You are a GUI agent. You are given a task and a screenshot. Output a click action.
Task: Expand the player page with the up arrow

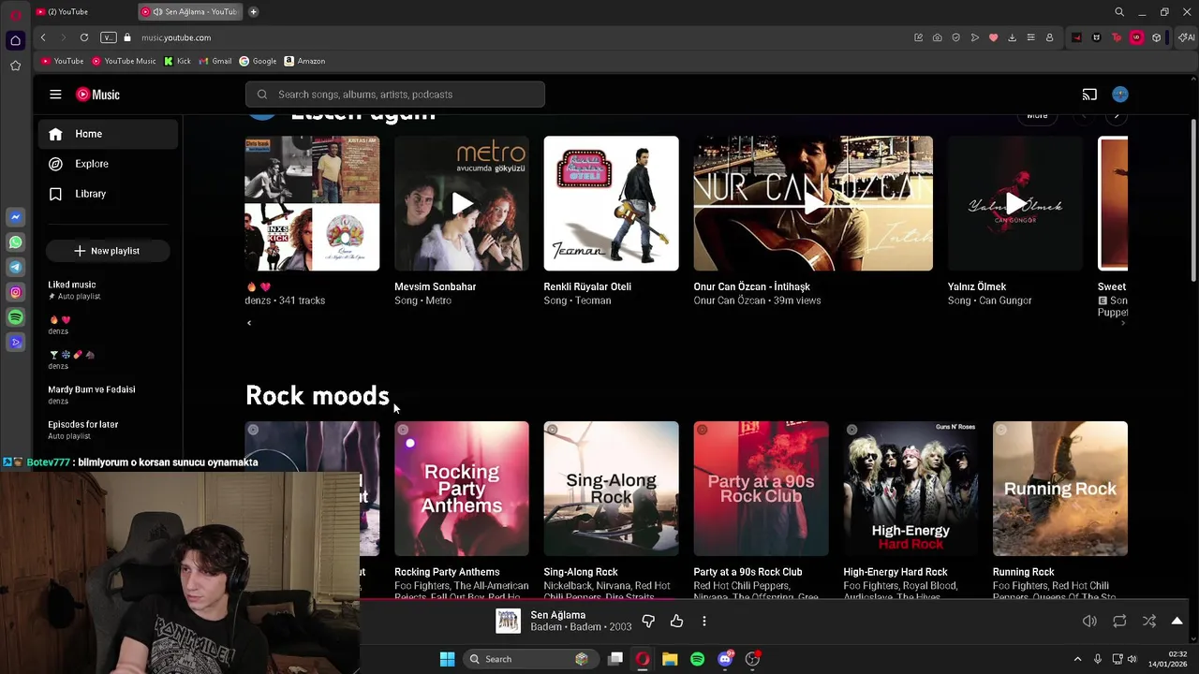(1177, 621)
